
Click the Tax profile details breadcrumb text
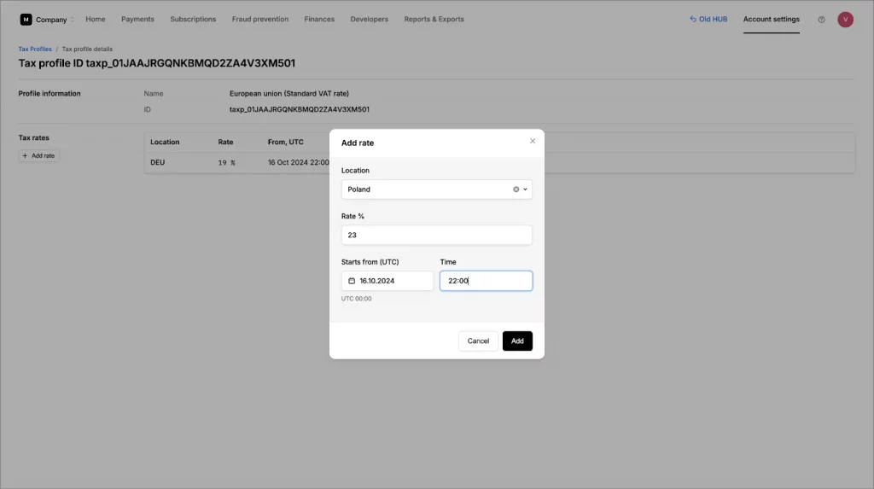(87, 49)
